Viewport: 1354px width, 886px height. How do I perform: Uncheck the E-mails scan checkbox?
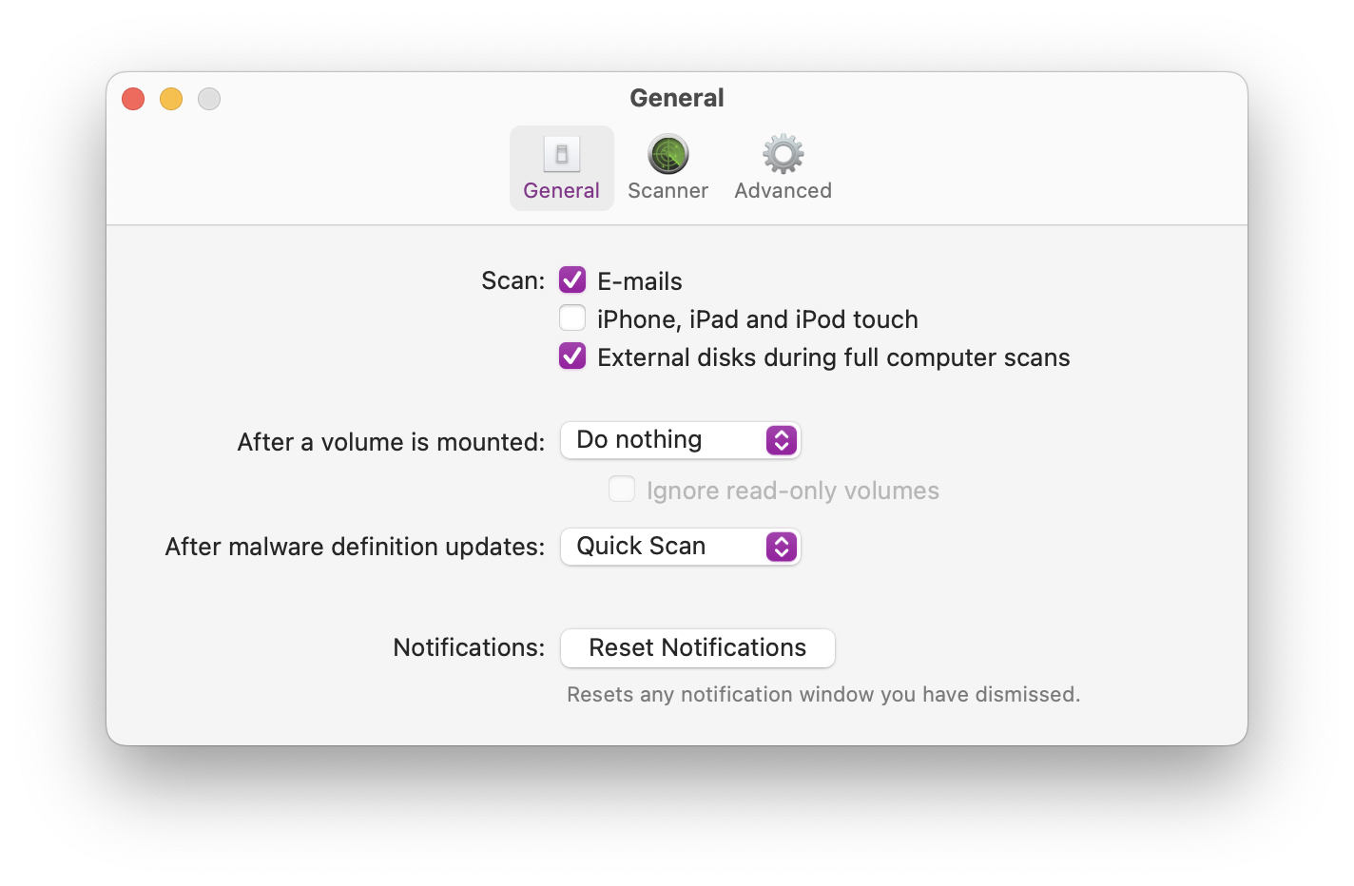(572, 279)
